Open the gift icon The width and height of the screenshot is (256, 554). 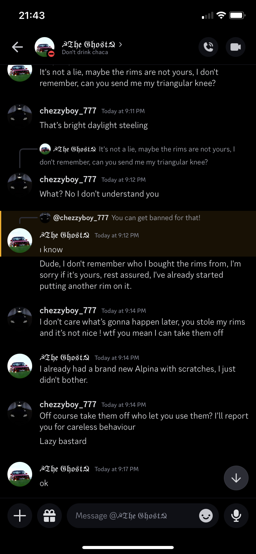click(49, 516)
